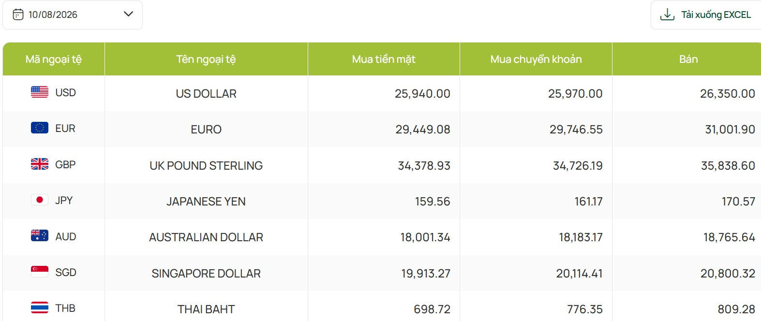
Task: Click the Thailand flag icon for THB
Action: [40, 307]
